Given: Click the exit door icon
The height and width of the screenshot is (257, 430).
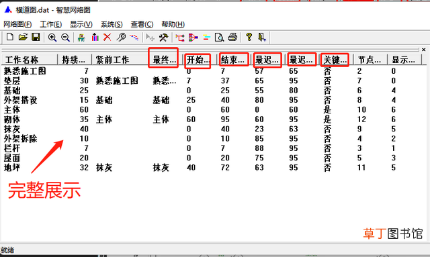Looking at the screenshot, I should (x=262, y=38).
